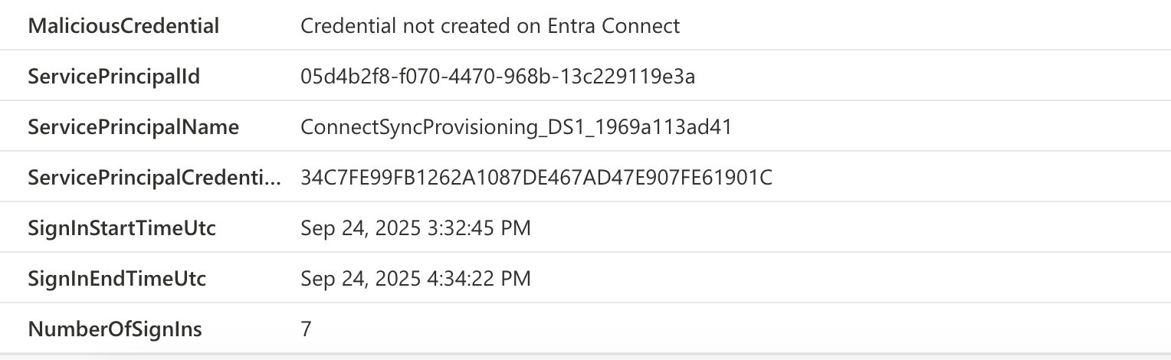Select the ServicePrincipalName label
Image resolution: width=1171 pixels, height=360 pixels.
point(133,127)
